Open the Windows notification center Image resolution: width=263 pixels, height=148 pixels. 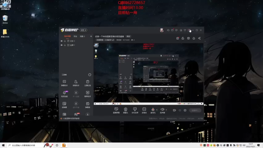click(x=259, y=145)
